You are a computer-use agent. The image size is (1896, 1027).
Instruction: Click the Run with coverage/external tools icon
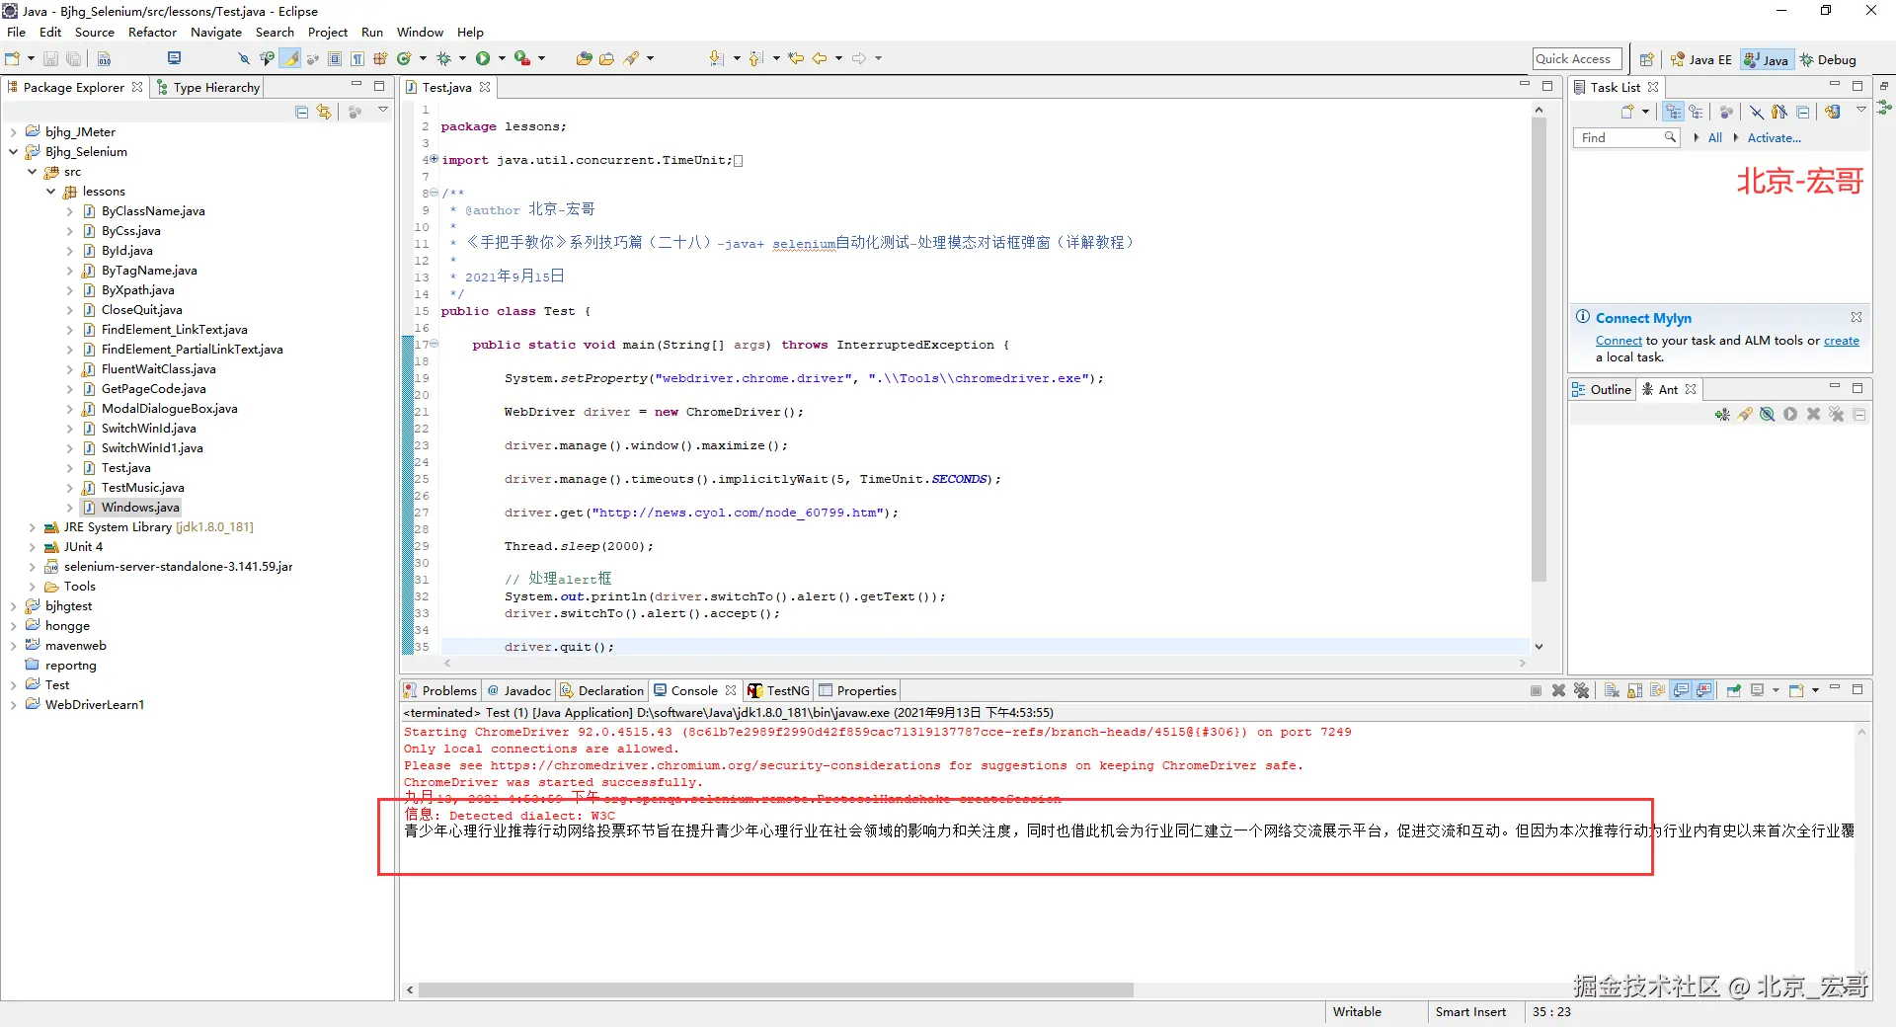click(x=521, y=59)
